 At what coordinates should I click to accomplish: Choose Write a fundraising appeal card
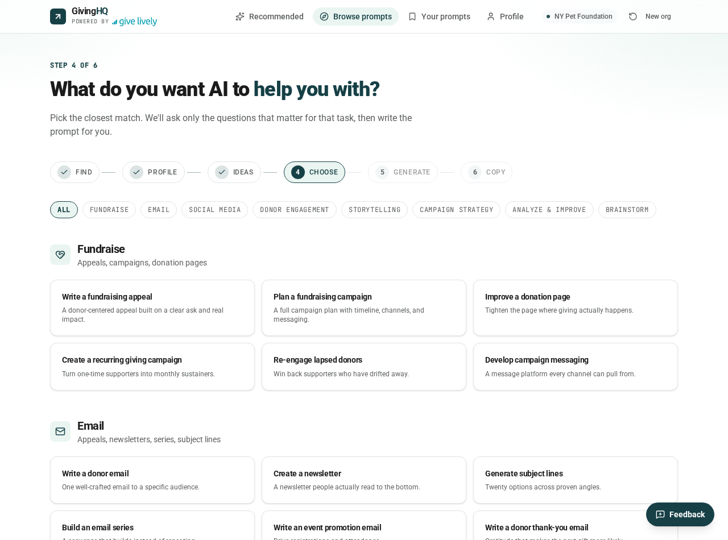pos(152,308)
